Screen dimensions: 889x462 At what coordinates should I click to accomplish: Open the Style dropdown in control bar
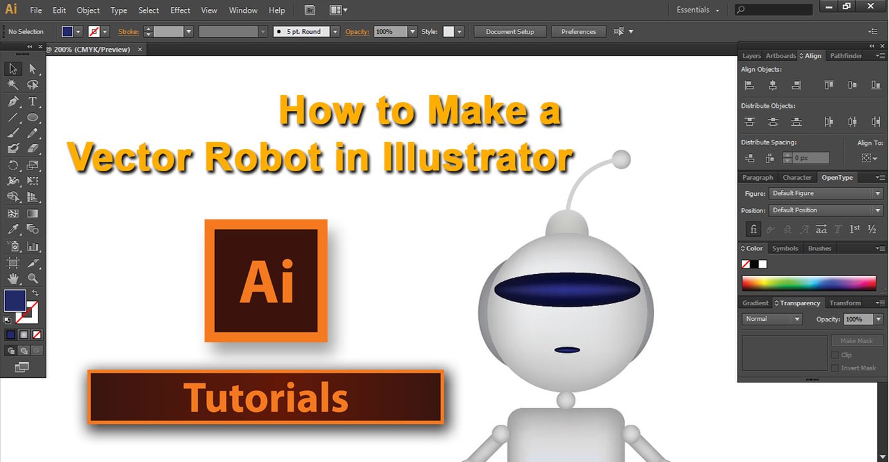click(459, 31)
